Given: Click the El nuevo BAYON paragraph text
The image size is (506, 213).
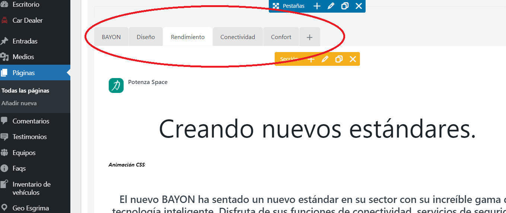Looking at the screenshot, I should (309, 204).
